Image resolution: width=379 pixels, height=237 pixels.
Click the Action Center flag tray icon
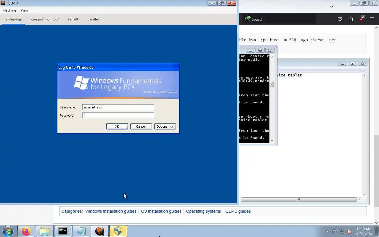click(x=335, y=231)
